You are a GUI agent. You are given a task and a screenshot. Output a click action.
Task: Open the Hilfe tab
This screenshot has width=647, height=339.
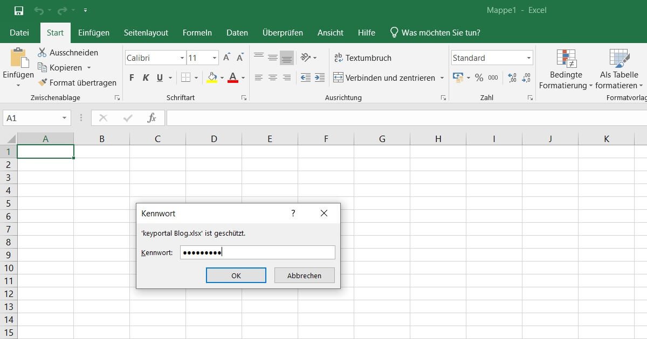[x=367, y=33]
